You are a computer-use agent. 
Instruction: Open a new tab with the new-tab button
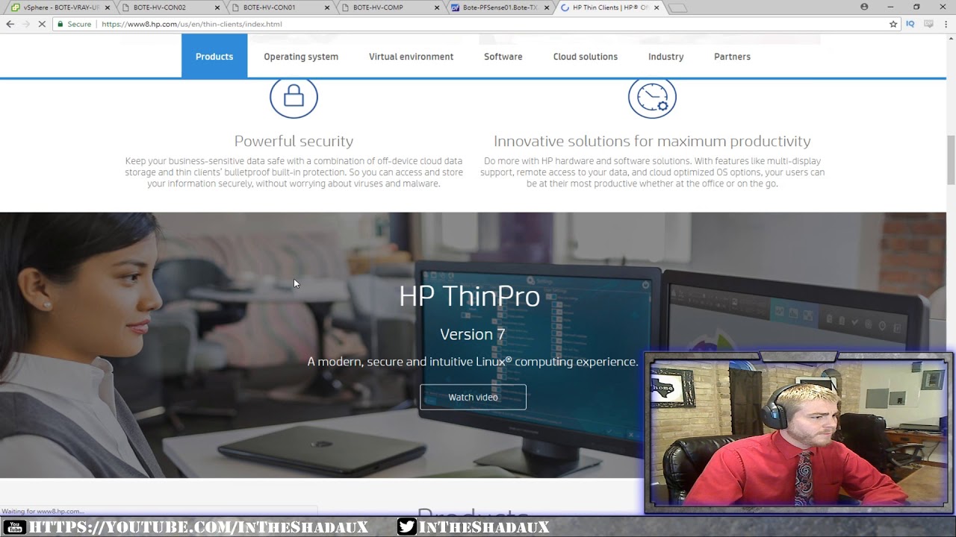pos(677,7)
